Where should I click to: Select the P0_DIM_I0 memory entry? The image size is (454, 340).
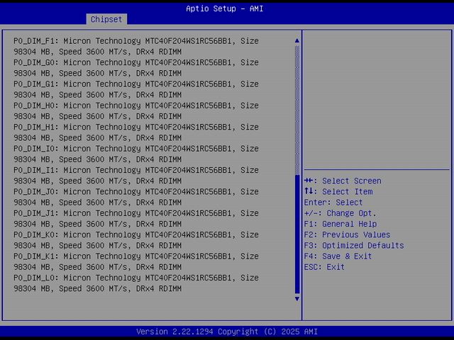click(x=136, y=154)
